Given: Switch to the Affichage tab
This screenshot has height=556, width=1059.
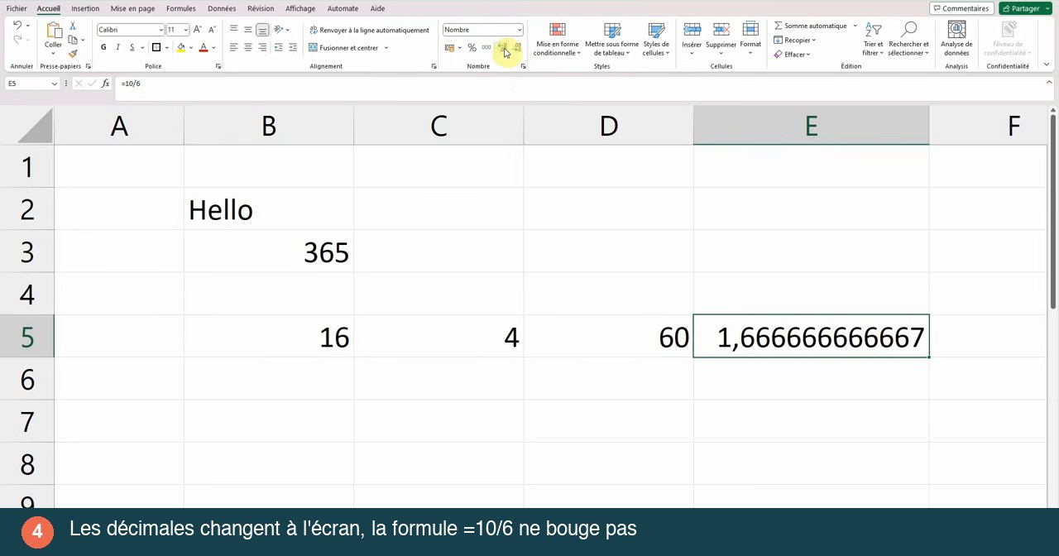Looking at the screenshot, I should click(x=300, y=8).
